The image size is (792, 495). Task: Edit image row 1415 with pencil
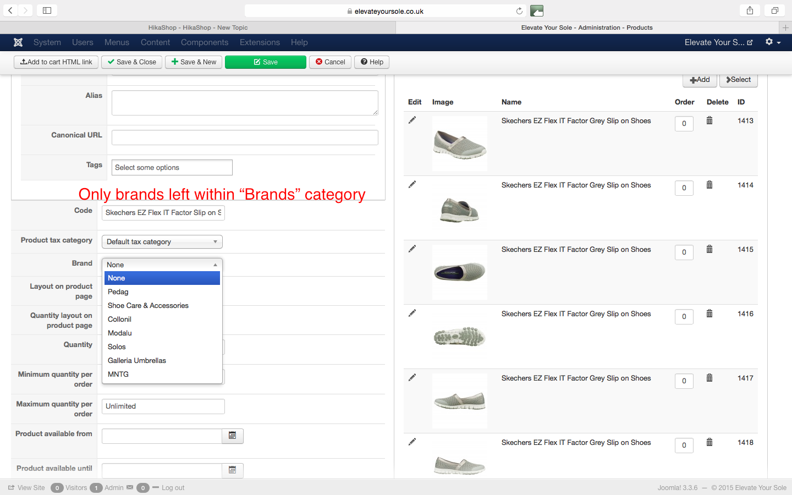tap(412, 249)
